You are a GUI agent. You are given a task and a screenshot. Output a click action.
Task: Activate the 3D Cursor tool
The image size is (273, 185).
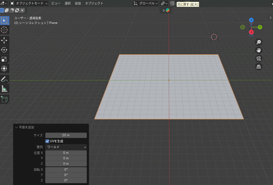coord(4,30)
